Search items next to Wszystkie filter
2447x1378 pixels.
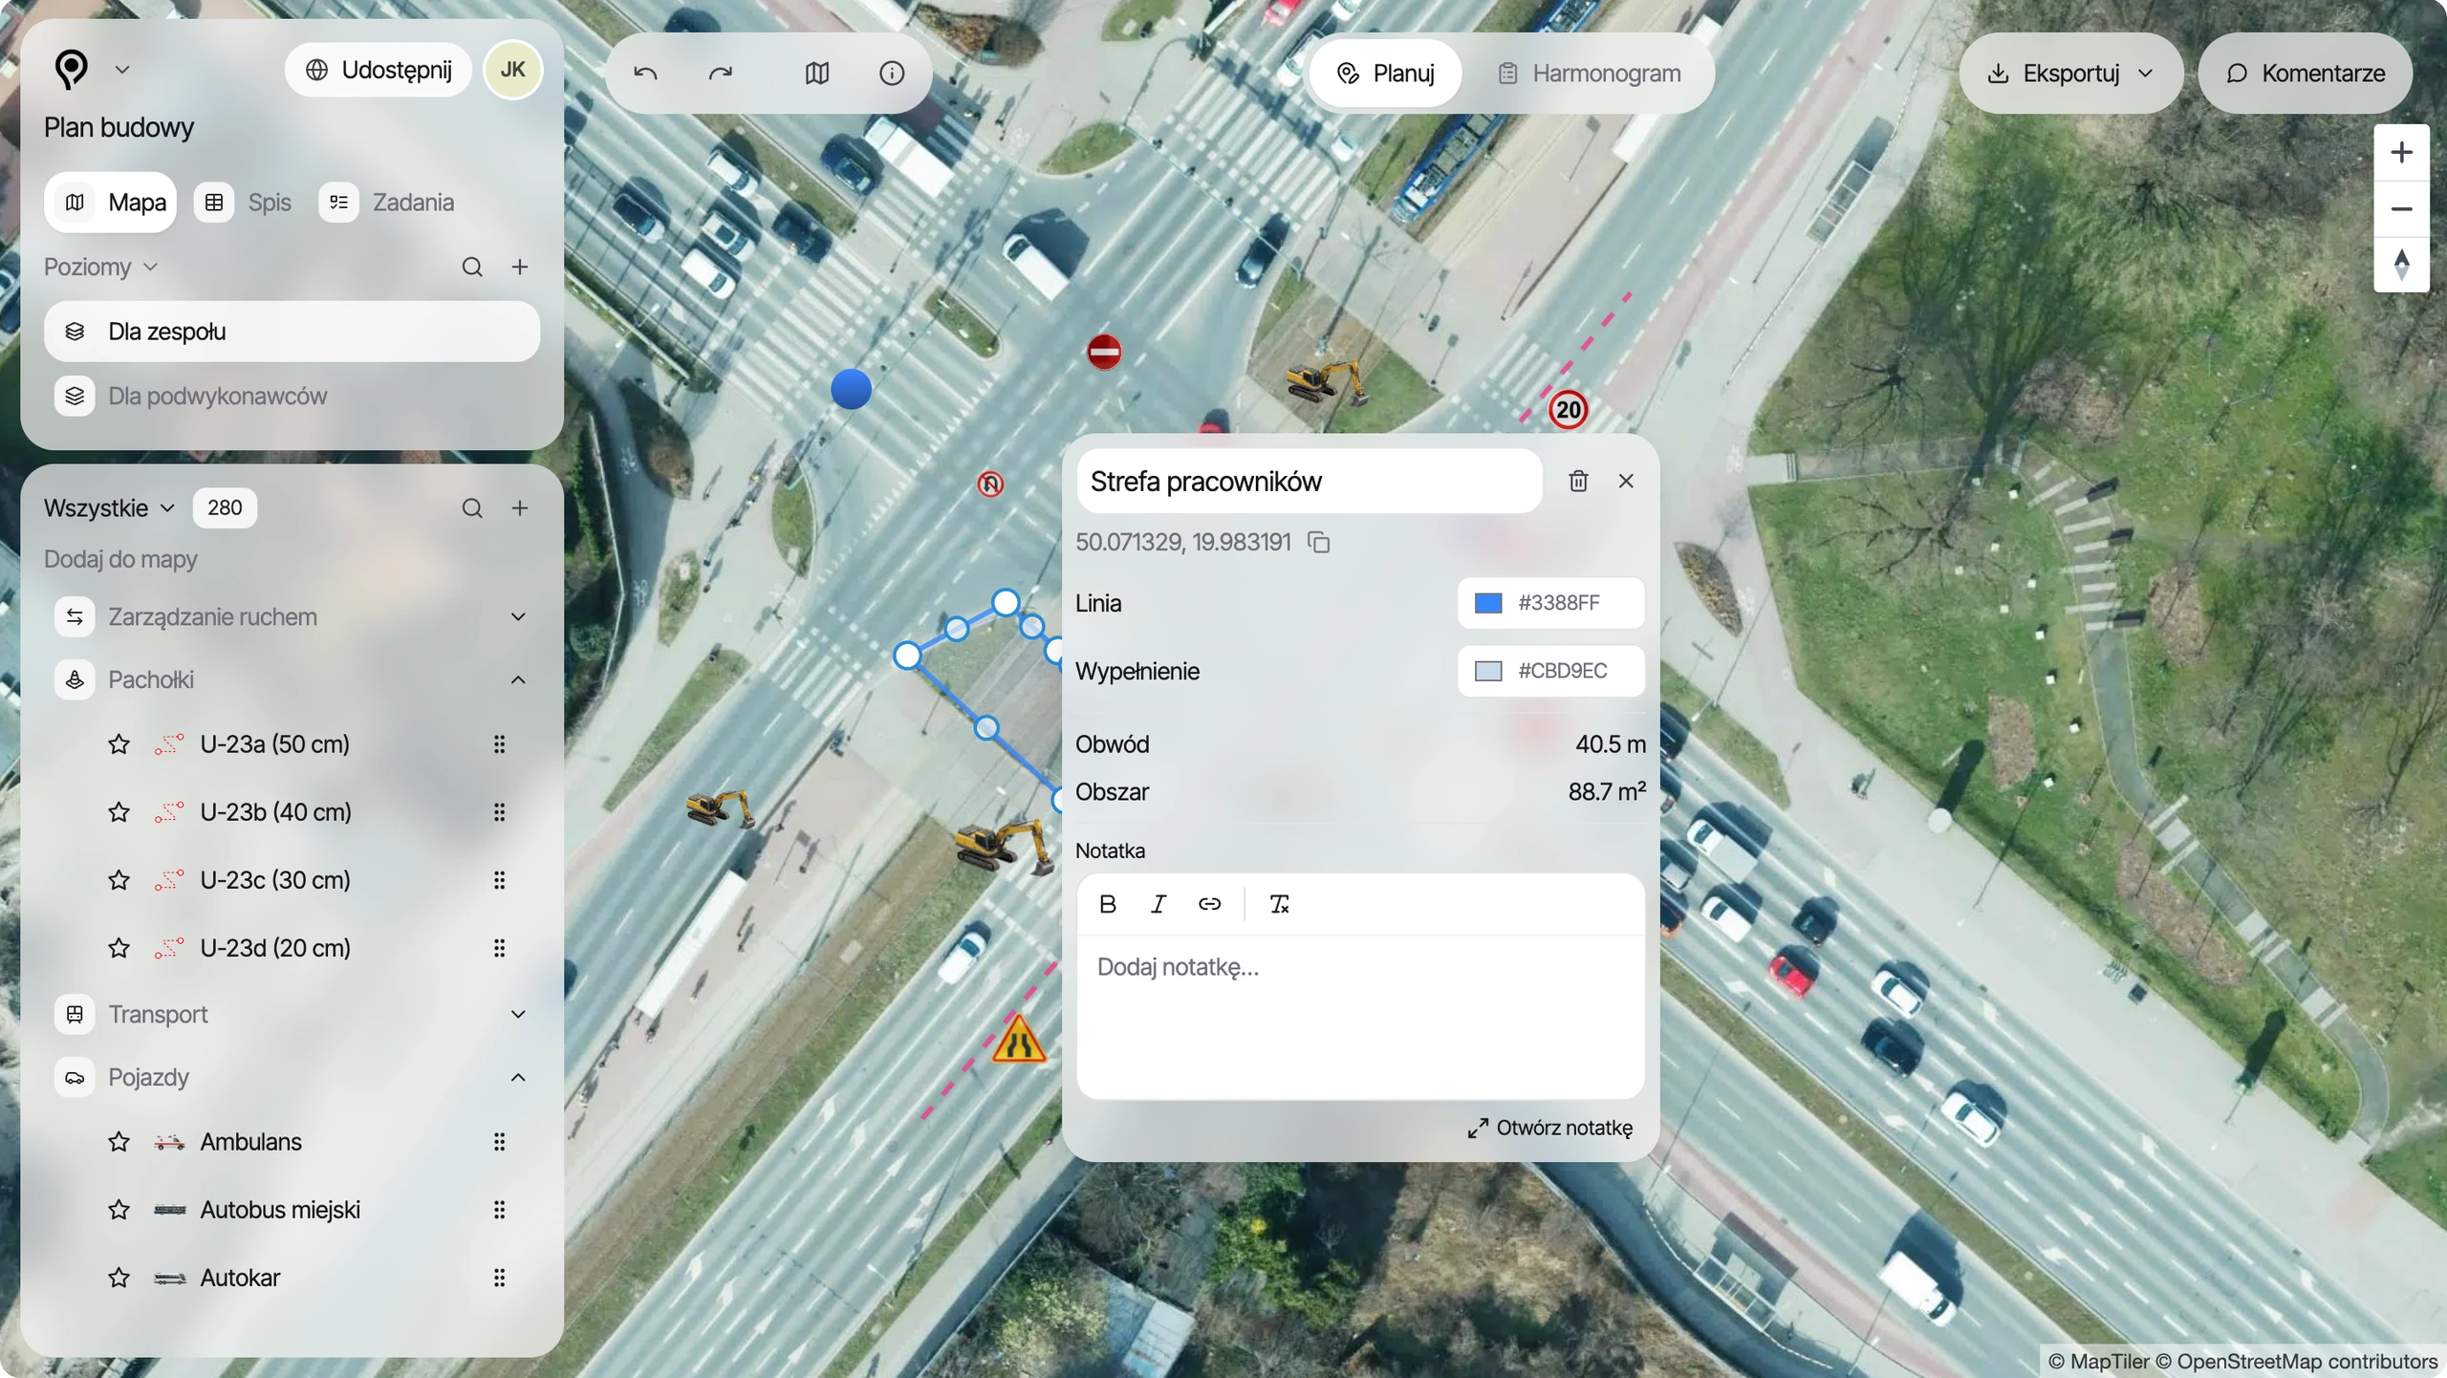pyautogui.click(x=472, y=508)
